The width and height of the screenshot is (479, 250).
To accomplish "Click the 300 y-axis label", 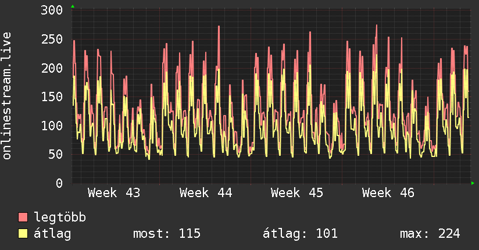I will click(52, 10).
